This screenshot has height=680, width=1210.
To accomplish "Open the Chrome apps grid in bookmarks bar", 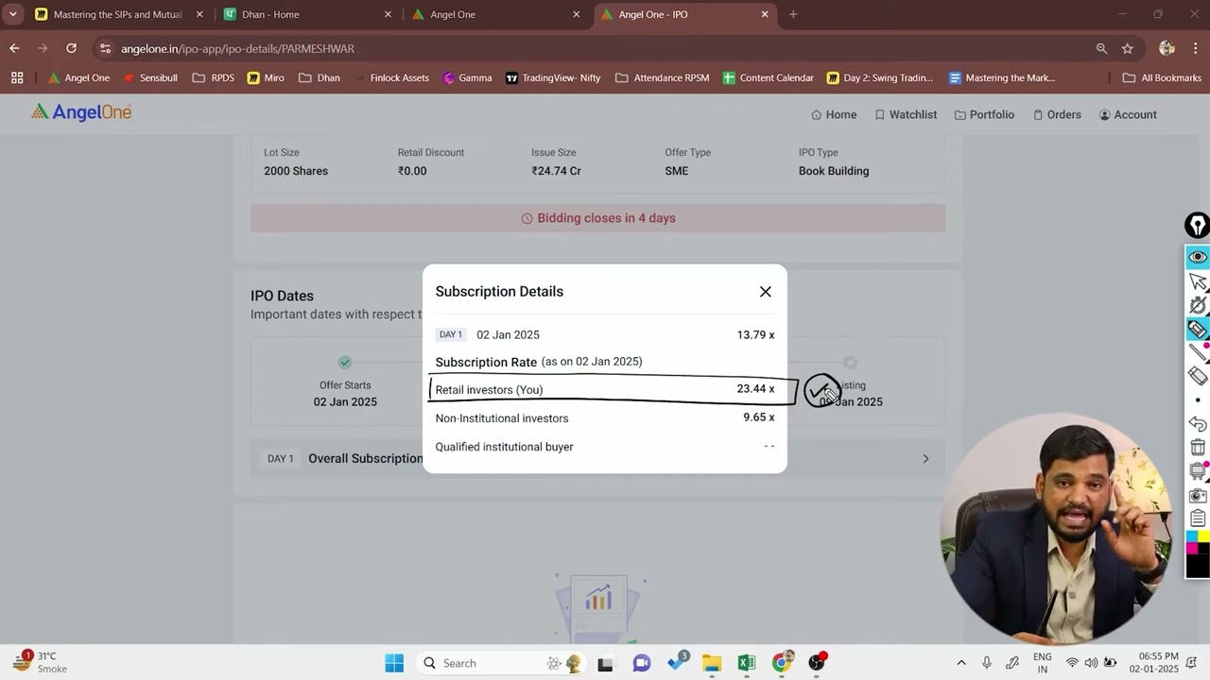I will (17, 77).
